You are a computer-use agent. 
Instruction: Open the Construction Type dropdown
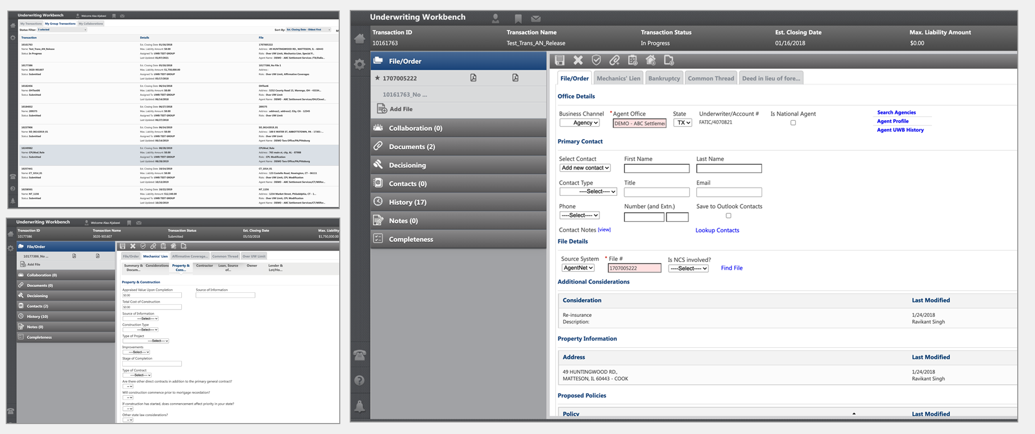(140, 330)
